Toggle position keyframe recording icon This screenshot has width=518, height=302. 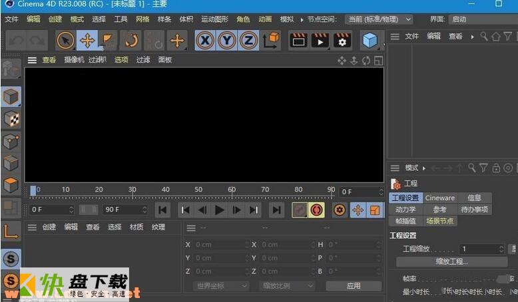tap(358, 210)
